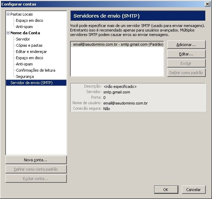Select Espaço em disco under Pastas Locais
This screenshot has height=199, width=212.
point(29,20)
